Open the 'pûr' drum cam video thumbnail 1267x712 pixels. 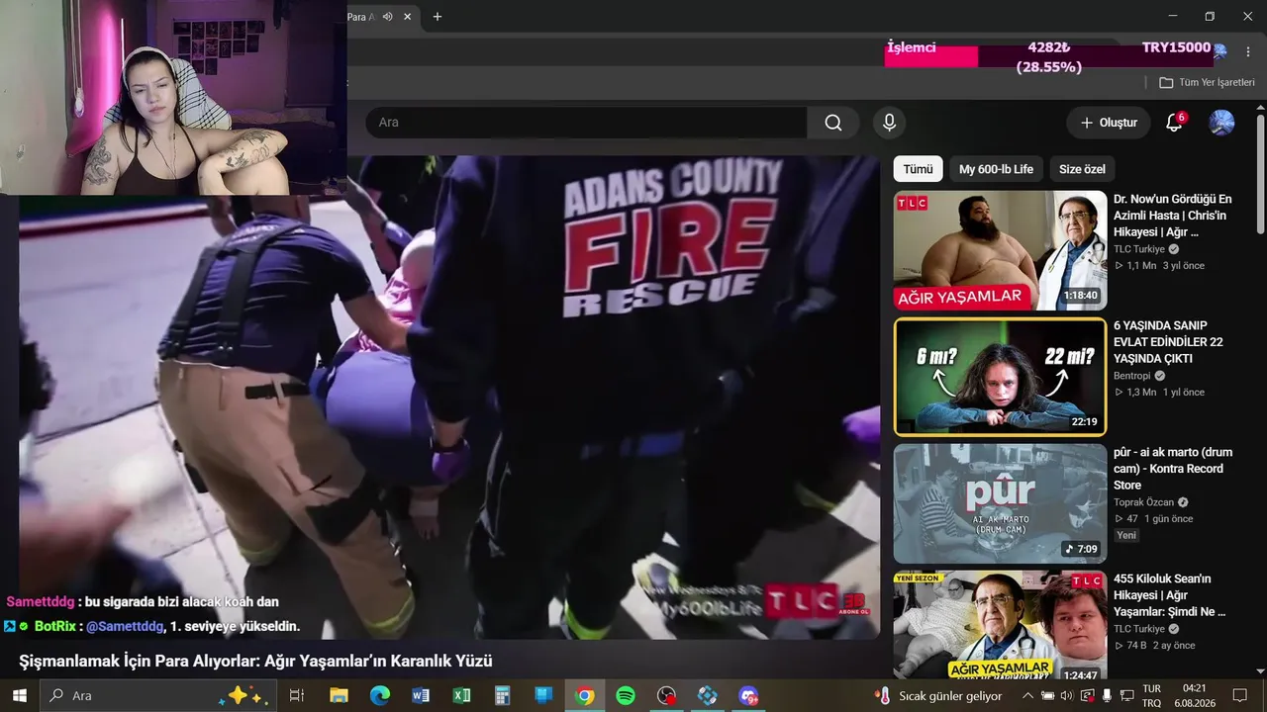[x=1001, y=503]
